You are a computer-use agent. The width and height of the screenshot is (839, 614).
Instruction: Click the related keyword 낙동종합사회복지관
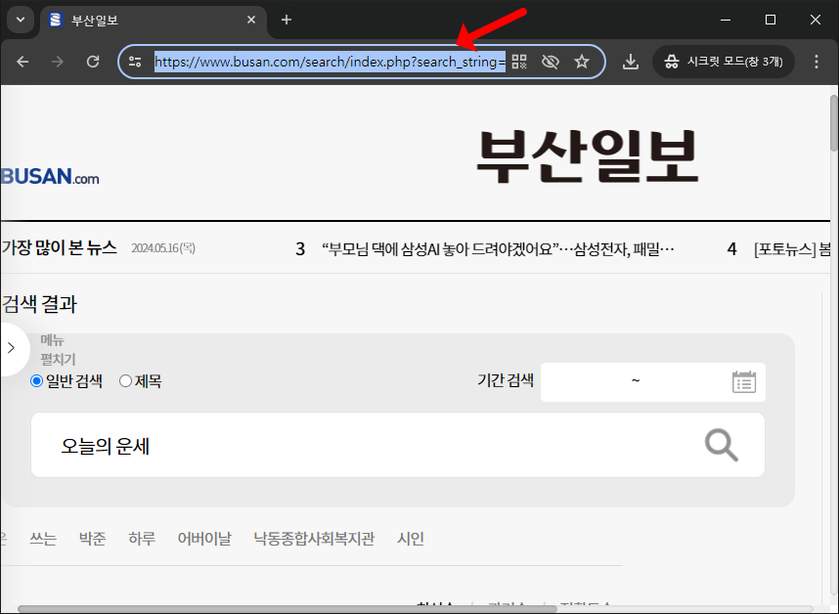coord(314,538)
